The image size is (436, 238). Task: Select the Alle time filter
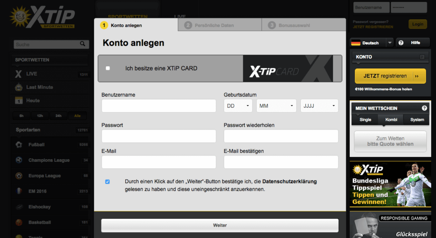[77, 116]
